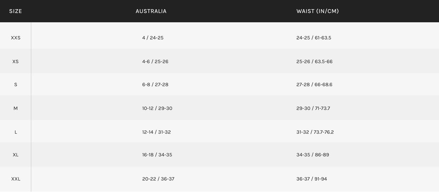Click Australia value 6-8 / 27-28
This screenshot has height=192, width=439.
pos(155,85)
